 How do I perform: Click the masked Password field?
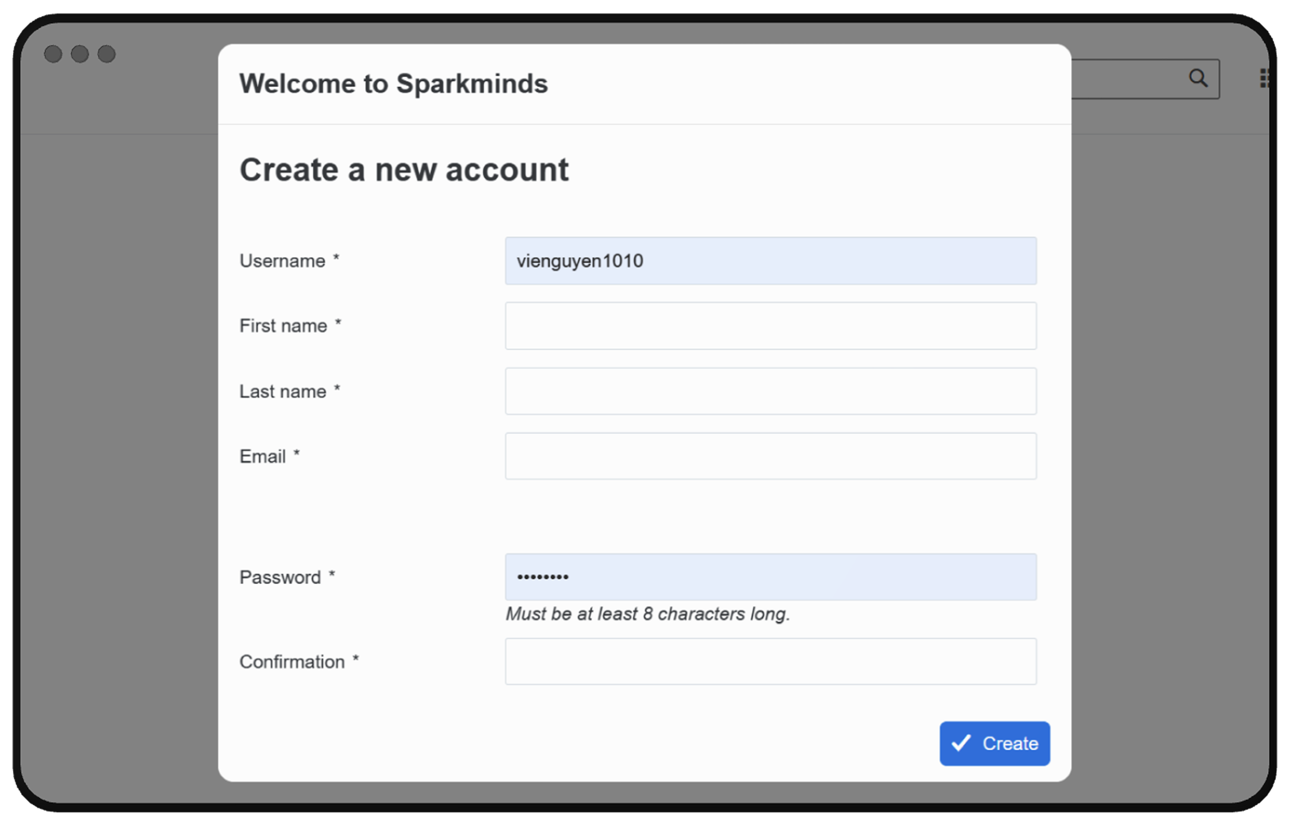[x=770, y=577]
